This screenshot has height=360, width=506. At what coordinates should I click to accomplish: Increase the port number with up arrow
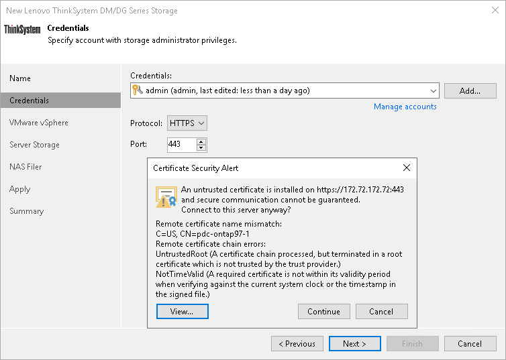(x=201, y=141)
